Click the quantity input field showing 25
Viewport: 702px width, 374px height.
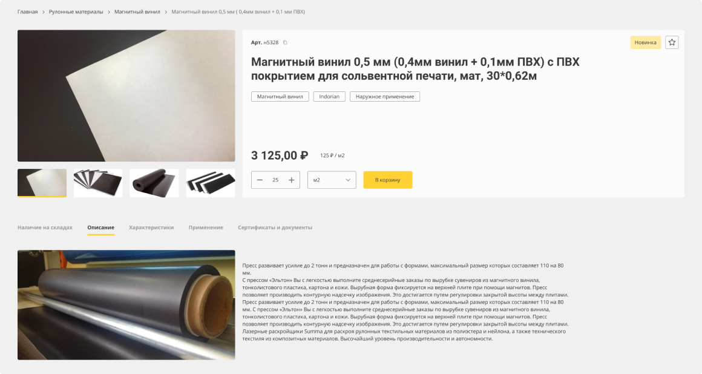[275, 180]
